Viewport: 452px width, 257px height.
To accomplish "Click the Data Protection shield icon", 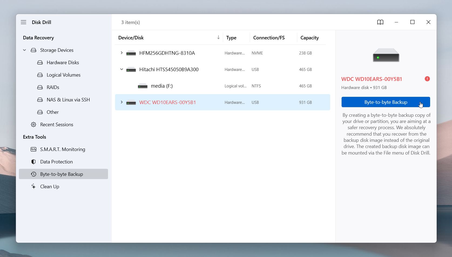I will [x=33, y=162].
